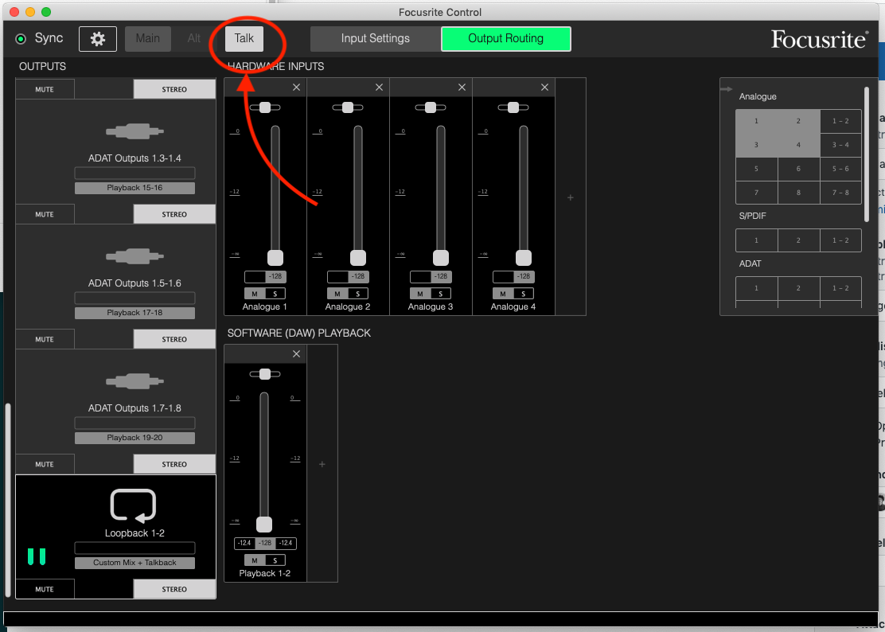Click the Playback 1-2 -128 level field

[x=265, y=543]
